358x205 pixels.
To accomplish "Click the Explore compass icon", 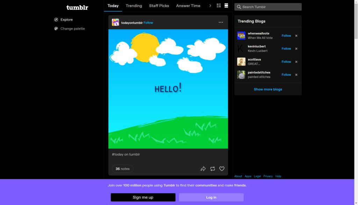I will (56, 20).
